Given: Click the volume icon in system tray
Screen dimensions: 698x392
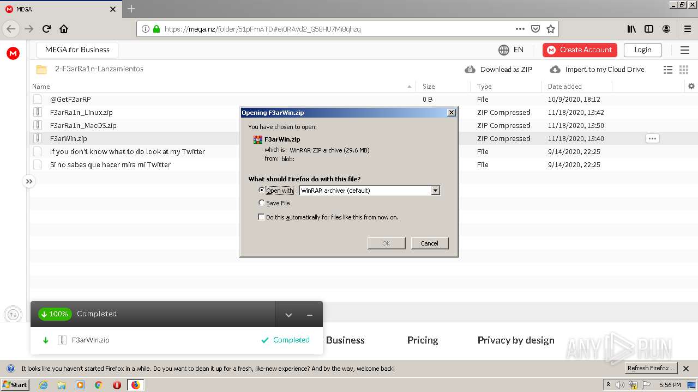Looking at the screenshot, I should point(620,385).
